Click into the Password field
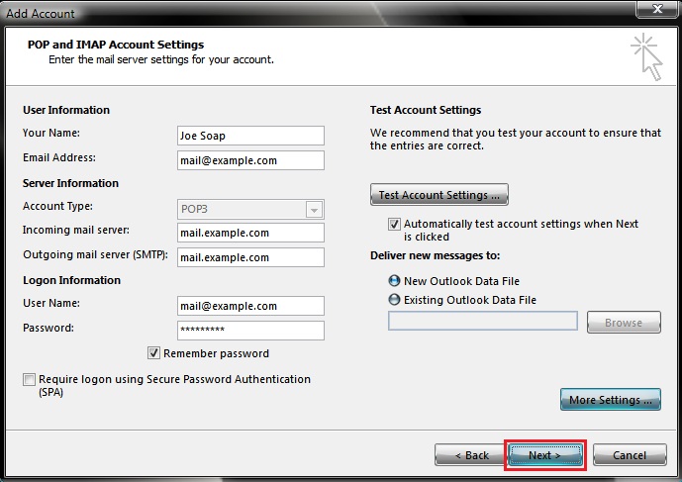The width and height of the screenshot is (682, 482). pos(250,331)
